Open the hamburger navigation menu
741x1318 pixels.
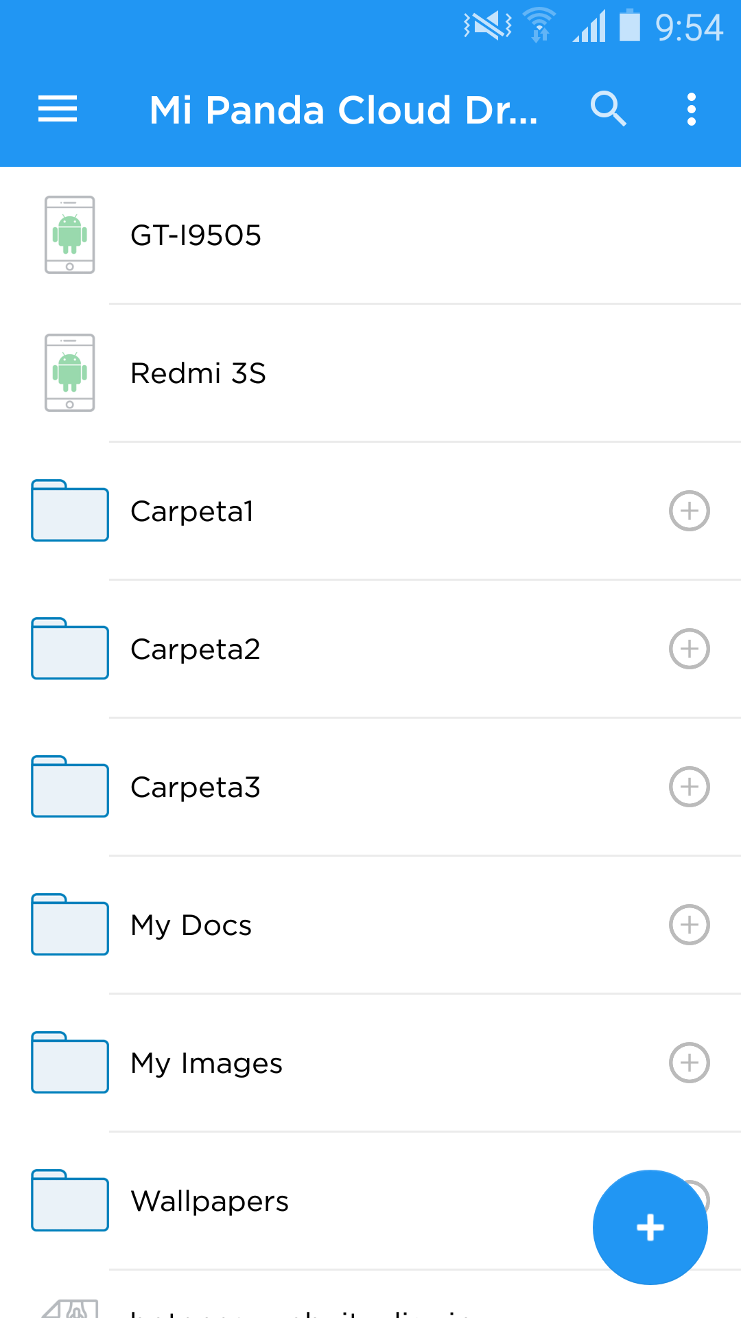(x=58, y=110)
